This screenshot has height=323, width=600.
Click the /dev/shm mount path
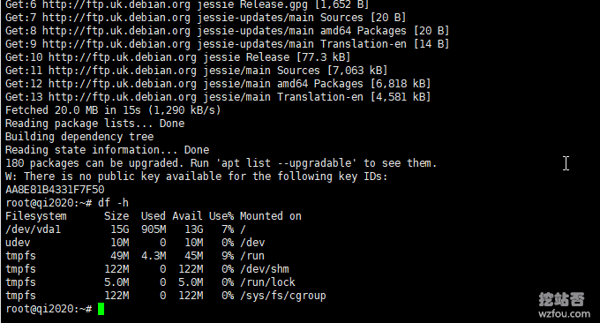pyautogui.click(x=265, y=269)
